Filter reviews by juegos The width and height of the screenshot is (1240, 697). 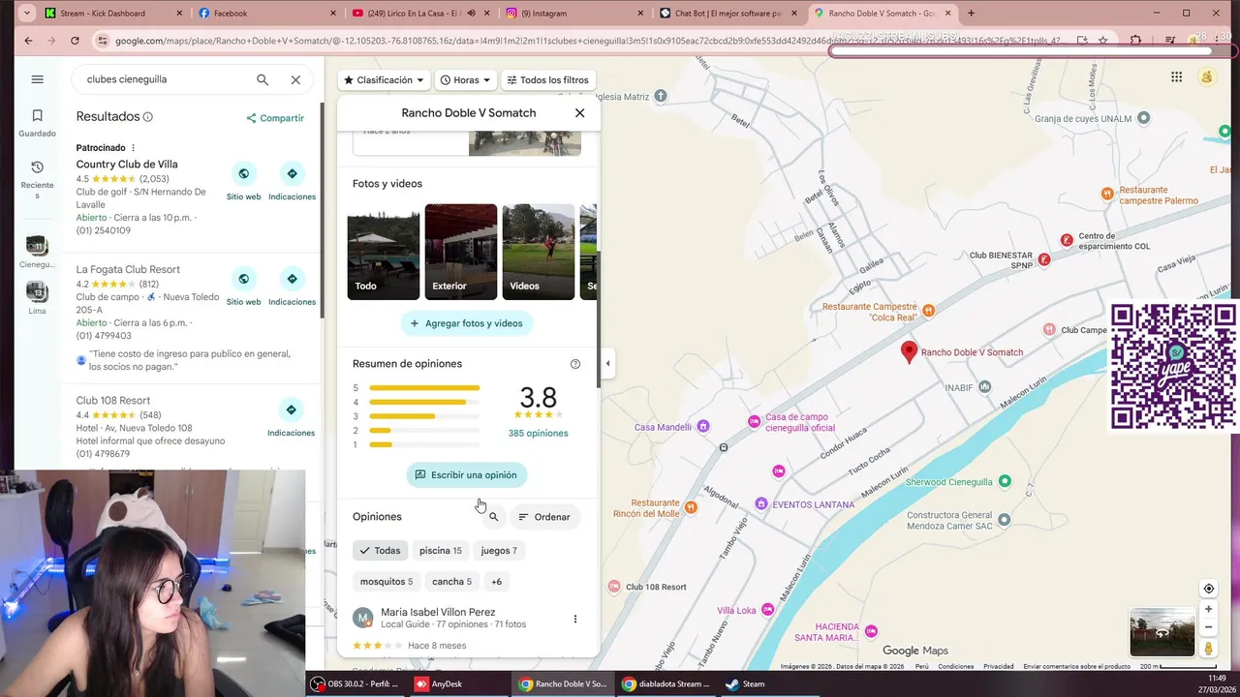(499, 551)
